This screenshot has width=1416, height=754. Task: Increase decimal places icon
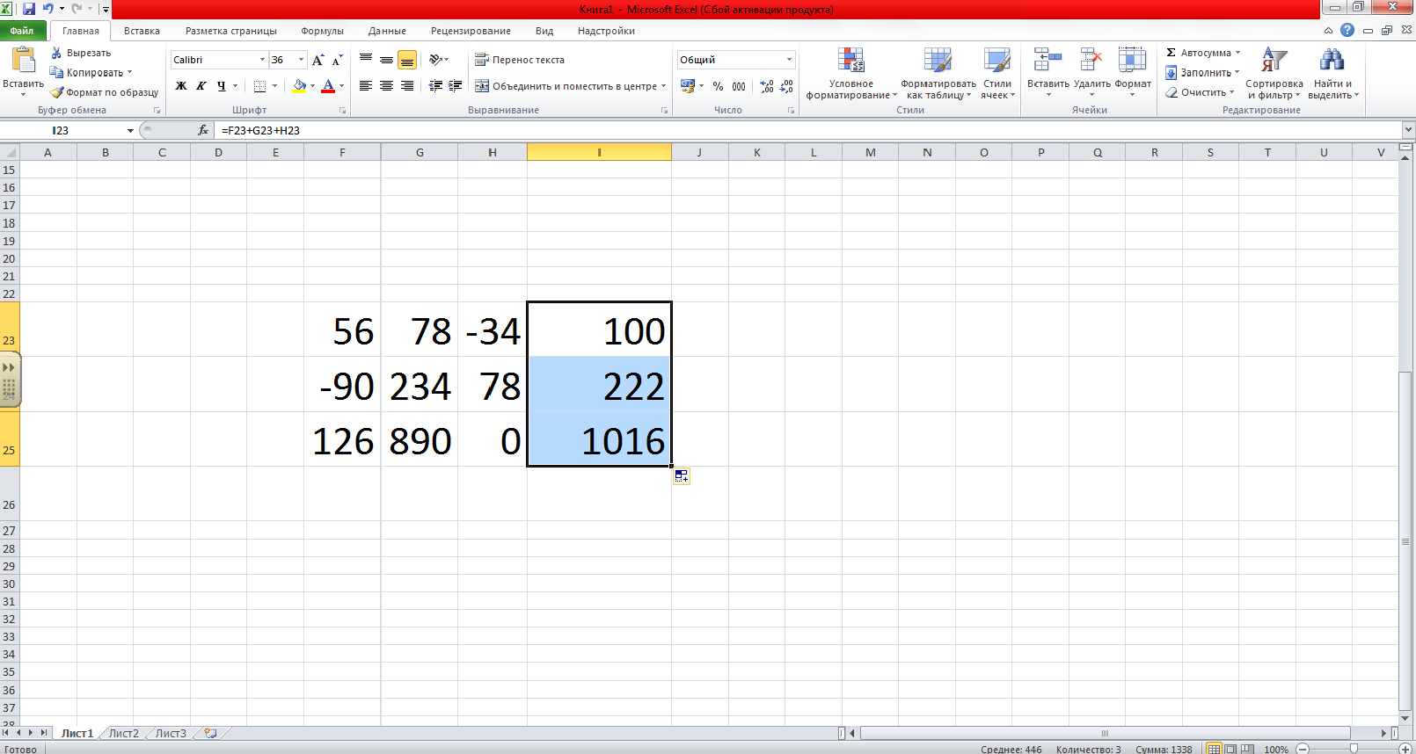[x=767, y=86]
